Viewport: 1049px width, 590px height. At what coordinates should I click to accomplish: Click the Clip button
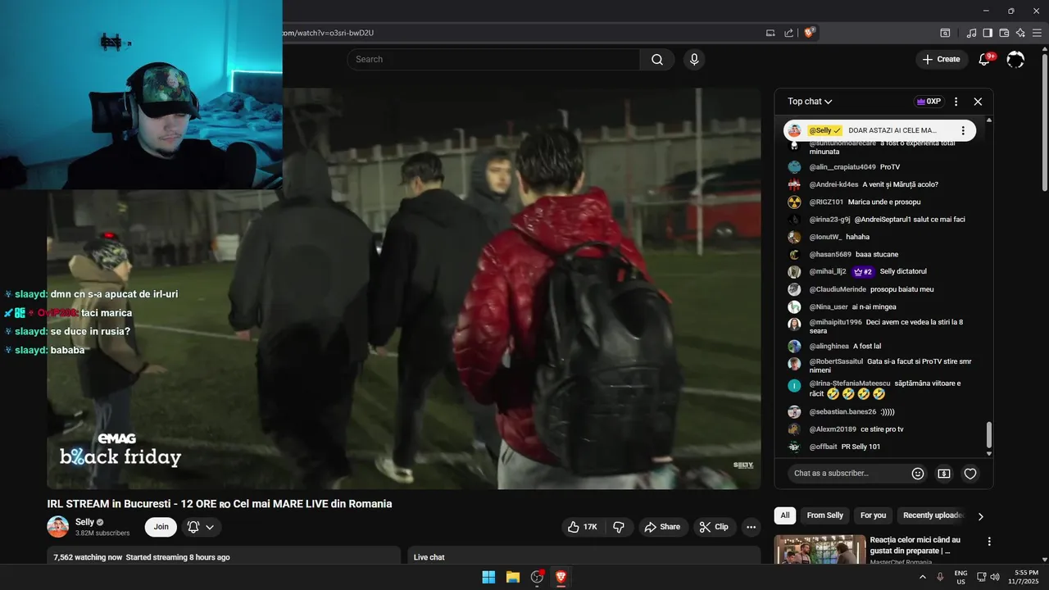[x=715, y=527]
